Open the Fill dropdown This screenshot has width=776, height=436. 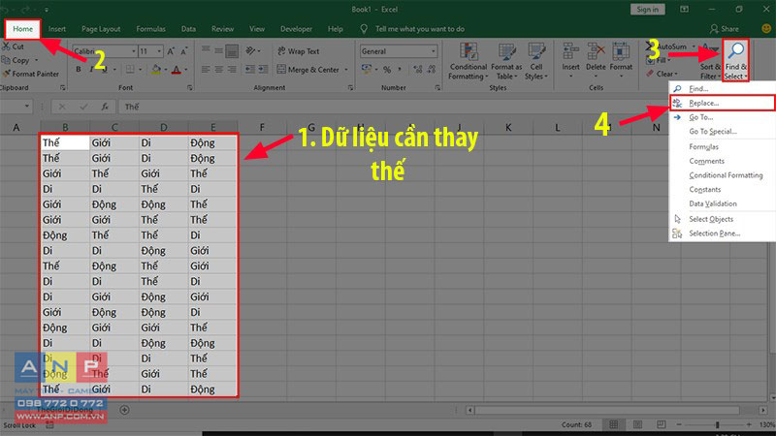[x=659, y=60]
